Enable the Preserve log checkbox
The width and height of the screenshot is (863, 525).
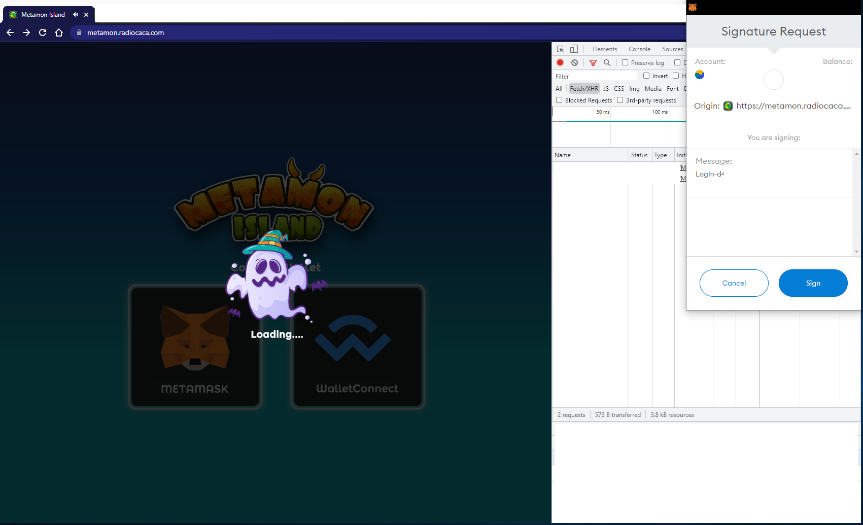point(625,62)
